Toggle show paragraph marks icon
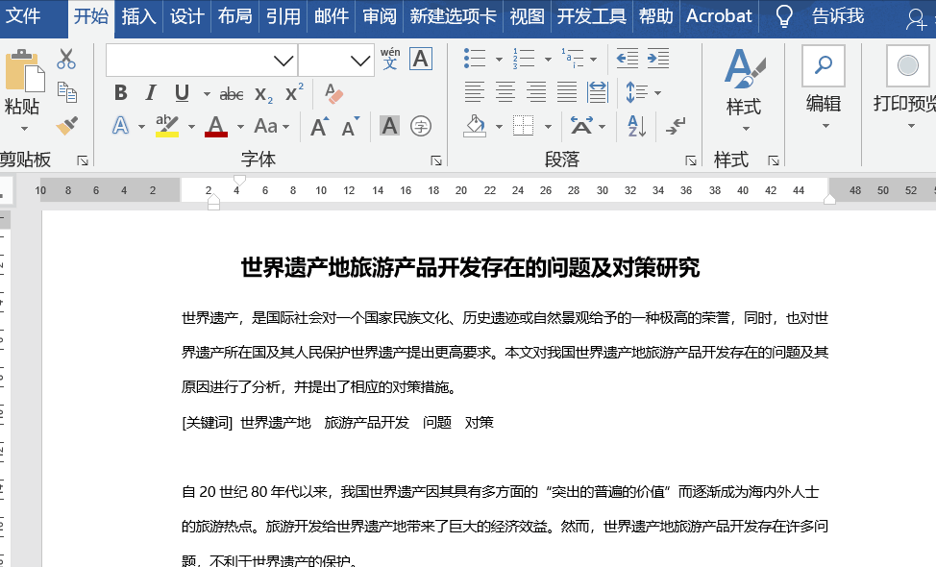Image resolution: width=936 pixels, height=567 pixels. [x=676, y=126]
